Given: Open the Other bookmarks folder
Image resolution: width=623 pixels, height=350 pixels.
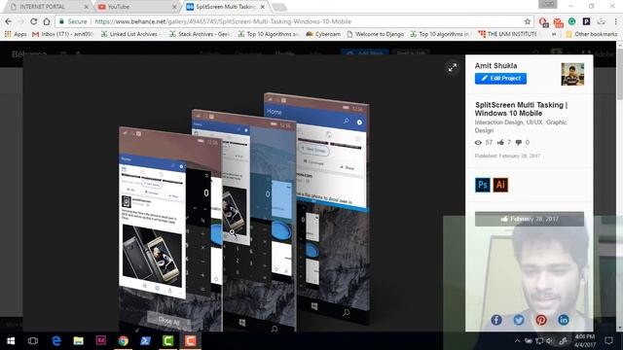Looking at the screenshot, I should [591, 34].
